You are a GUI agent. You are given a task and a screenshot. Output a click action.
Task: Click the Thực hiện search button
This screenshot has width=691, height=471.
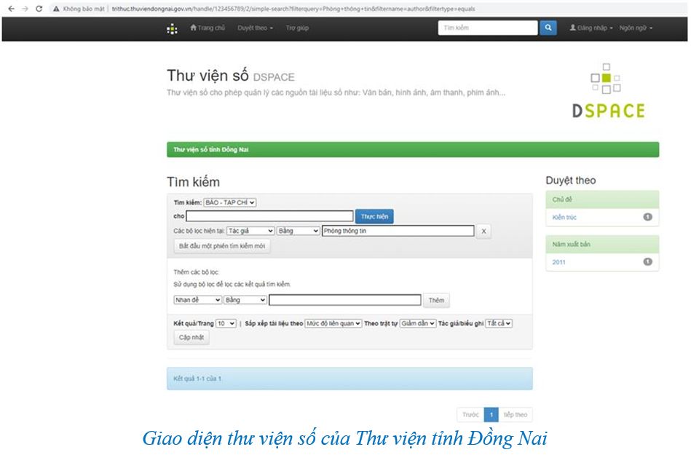coord(374,216)
